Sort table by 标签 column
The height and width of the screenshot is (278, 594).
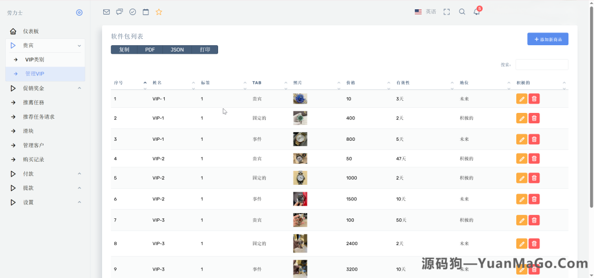(x=223, y=83)
